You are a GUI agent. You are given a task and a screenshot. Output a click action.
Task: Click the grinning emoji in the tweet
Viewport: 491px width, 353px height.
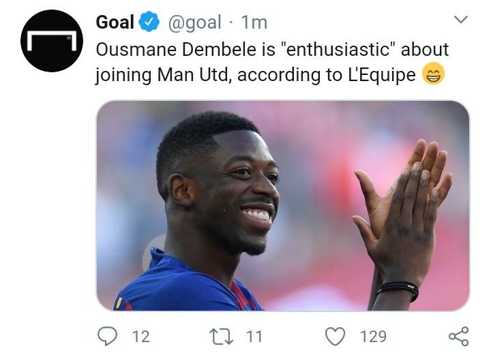(433, 75)
